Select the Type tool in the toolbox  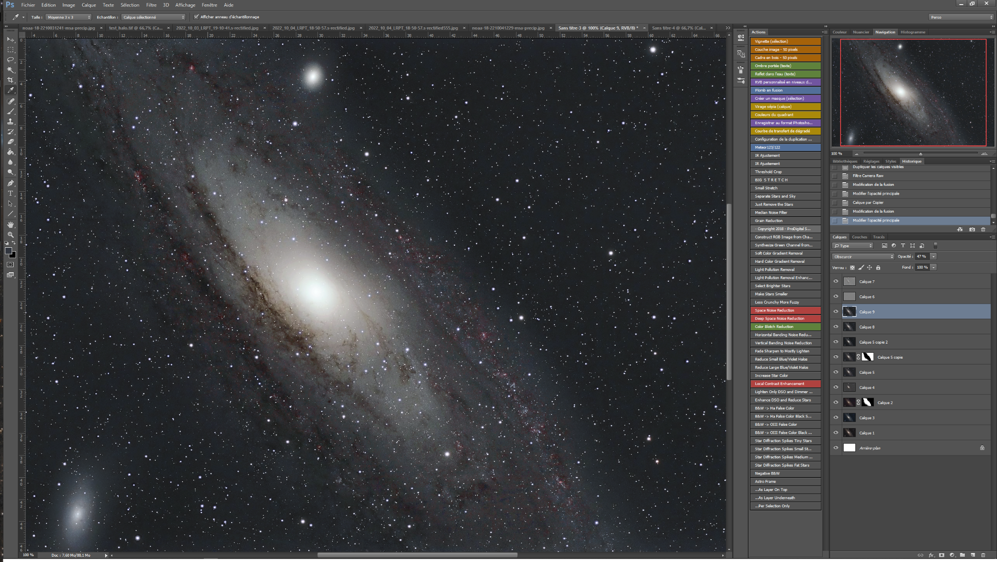(x=10, y=194)
